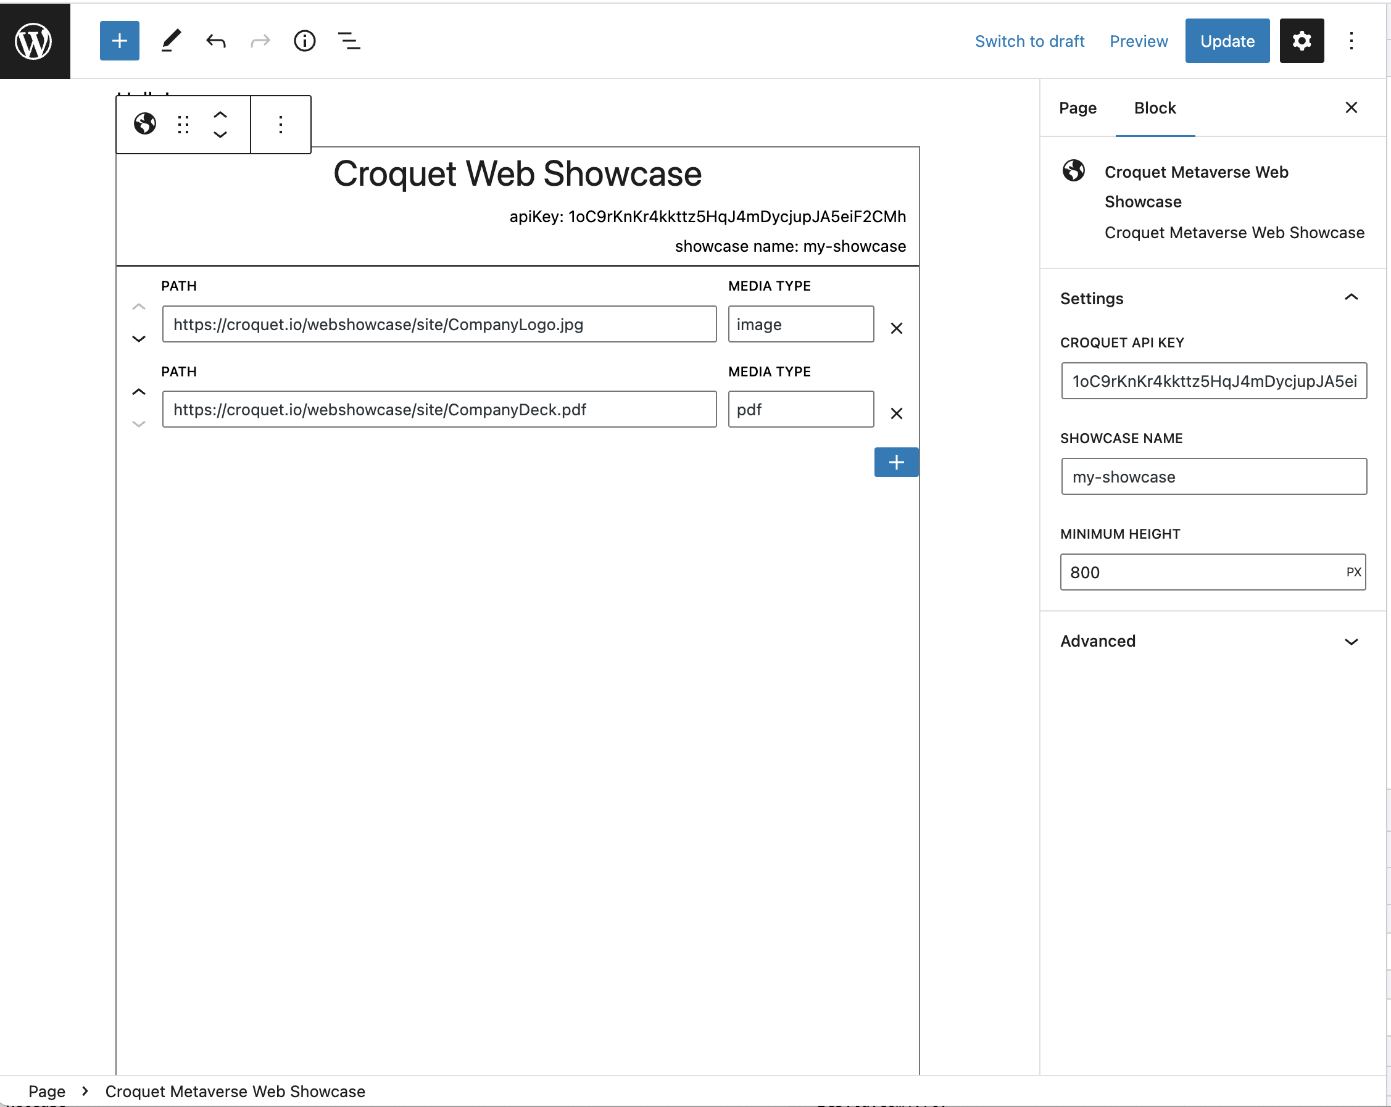Move block down with toolbar arrow

point(220,134)
